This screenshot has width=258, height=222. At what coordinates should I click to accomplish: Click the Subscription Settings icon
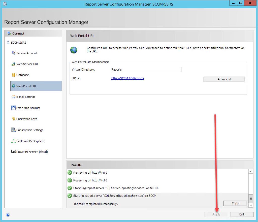click(14, 130)
